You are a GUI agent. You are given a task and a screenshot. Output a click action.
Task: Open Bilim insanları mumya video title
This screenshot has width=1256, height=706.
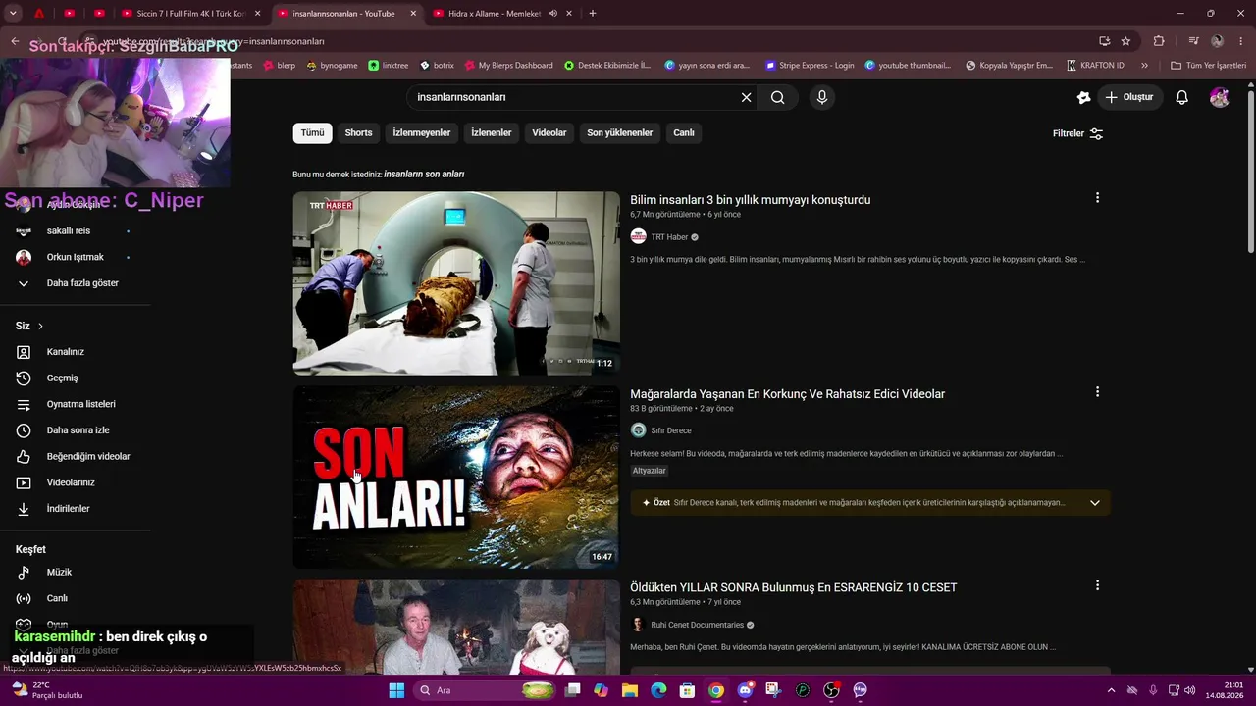point(751,200)
